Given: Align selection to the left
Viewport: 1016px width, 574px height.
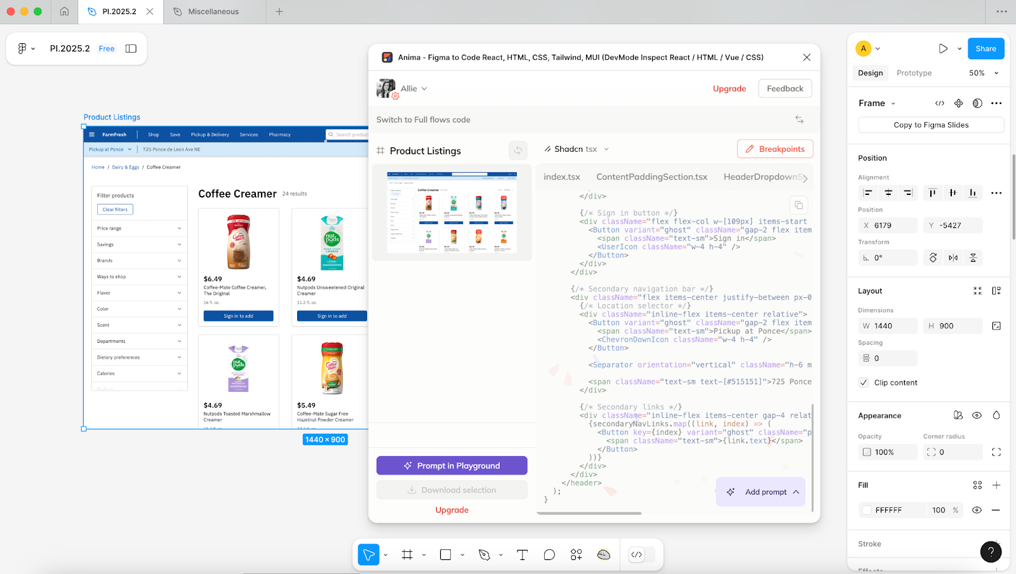Looking at the screenshot, I should point(868,193).
